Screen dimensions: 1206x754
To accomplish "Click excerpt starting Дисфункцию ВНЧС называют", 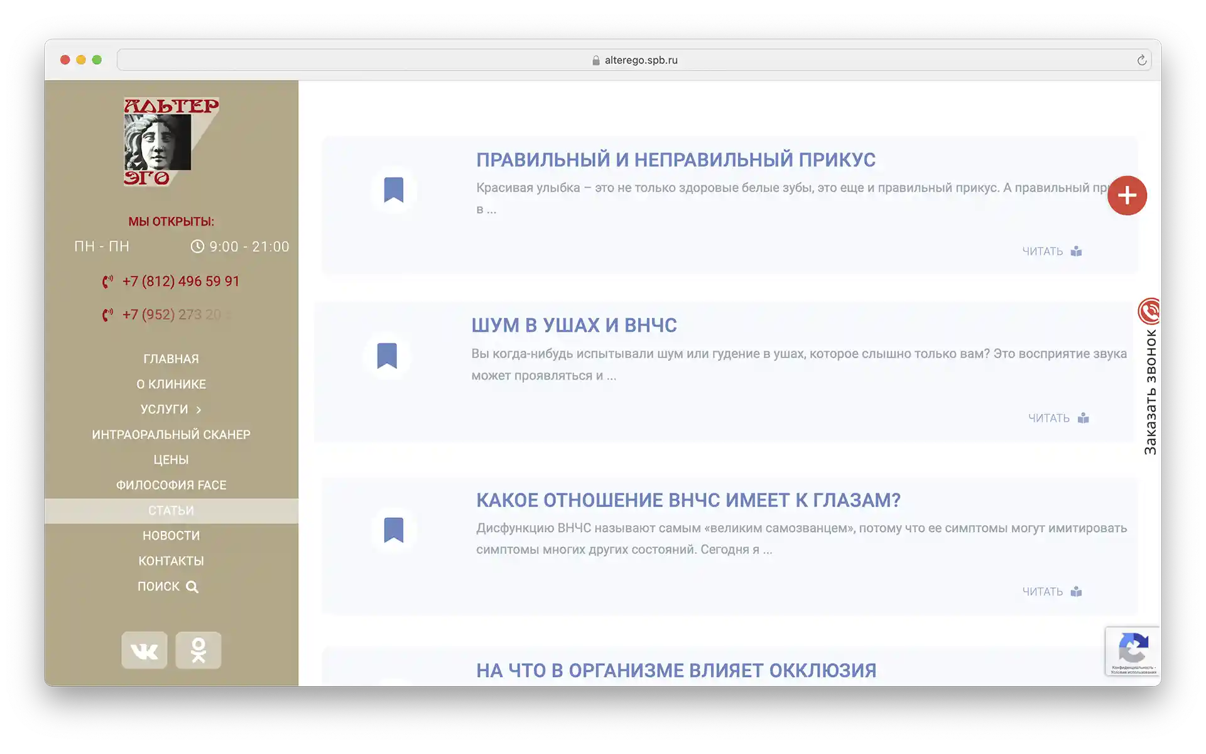I will pyautogui.click(x=801, y=538).
